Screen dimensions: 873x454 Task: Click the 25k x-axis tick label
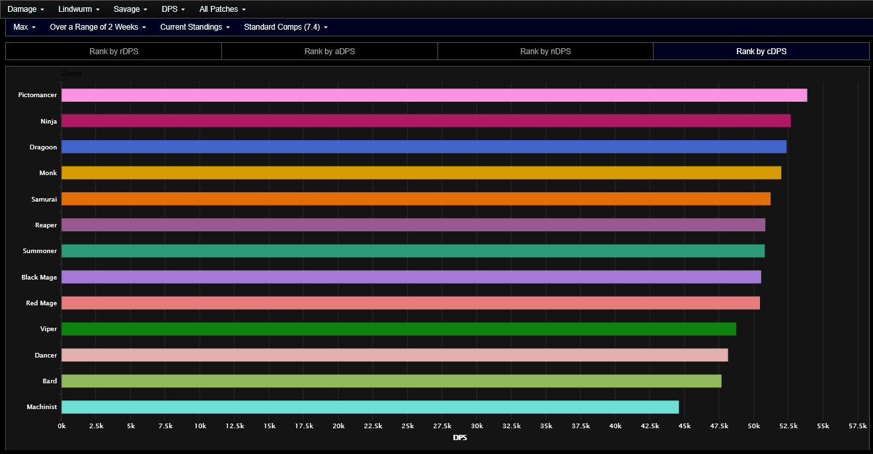point(408,426)
